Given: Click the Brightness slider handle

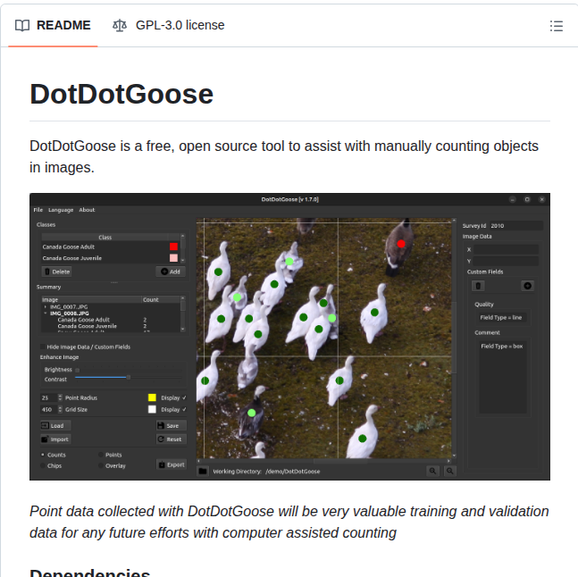Looking at the screenshot, I should click(x=77, y=370).
